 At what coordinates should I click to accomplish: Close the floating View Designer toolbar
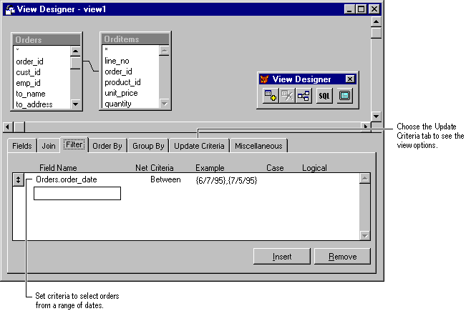click(x=349, y=79)
